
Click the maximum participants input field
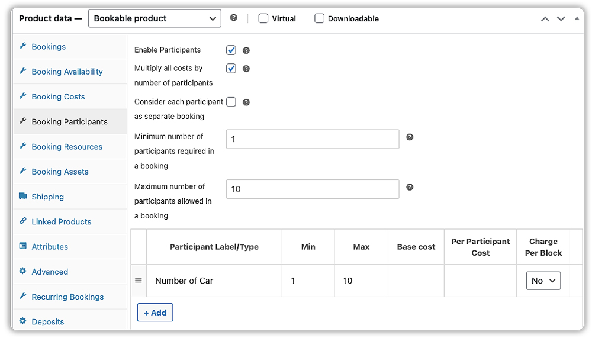pyautogui.click(x=313, y=189)
